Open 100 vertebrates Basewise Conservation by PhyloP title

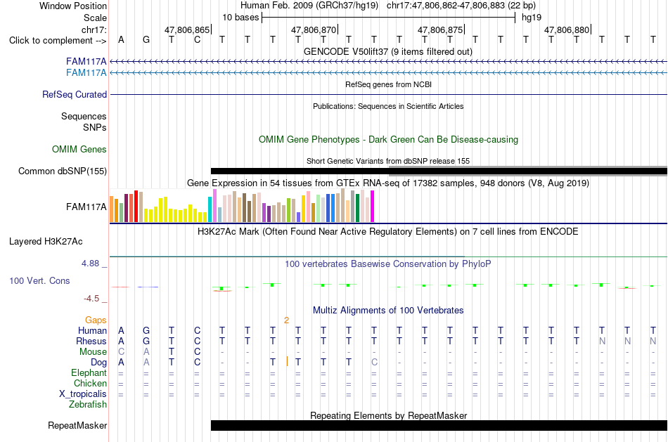(388, 264)
